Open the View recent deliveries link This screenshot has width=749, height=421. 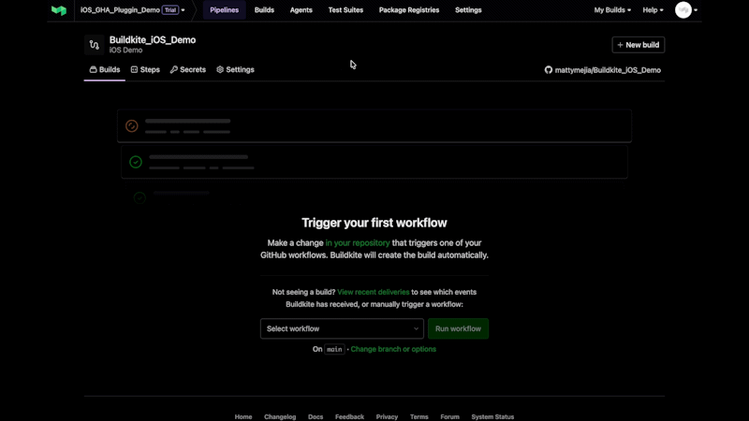point(373,292)
